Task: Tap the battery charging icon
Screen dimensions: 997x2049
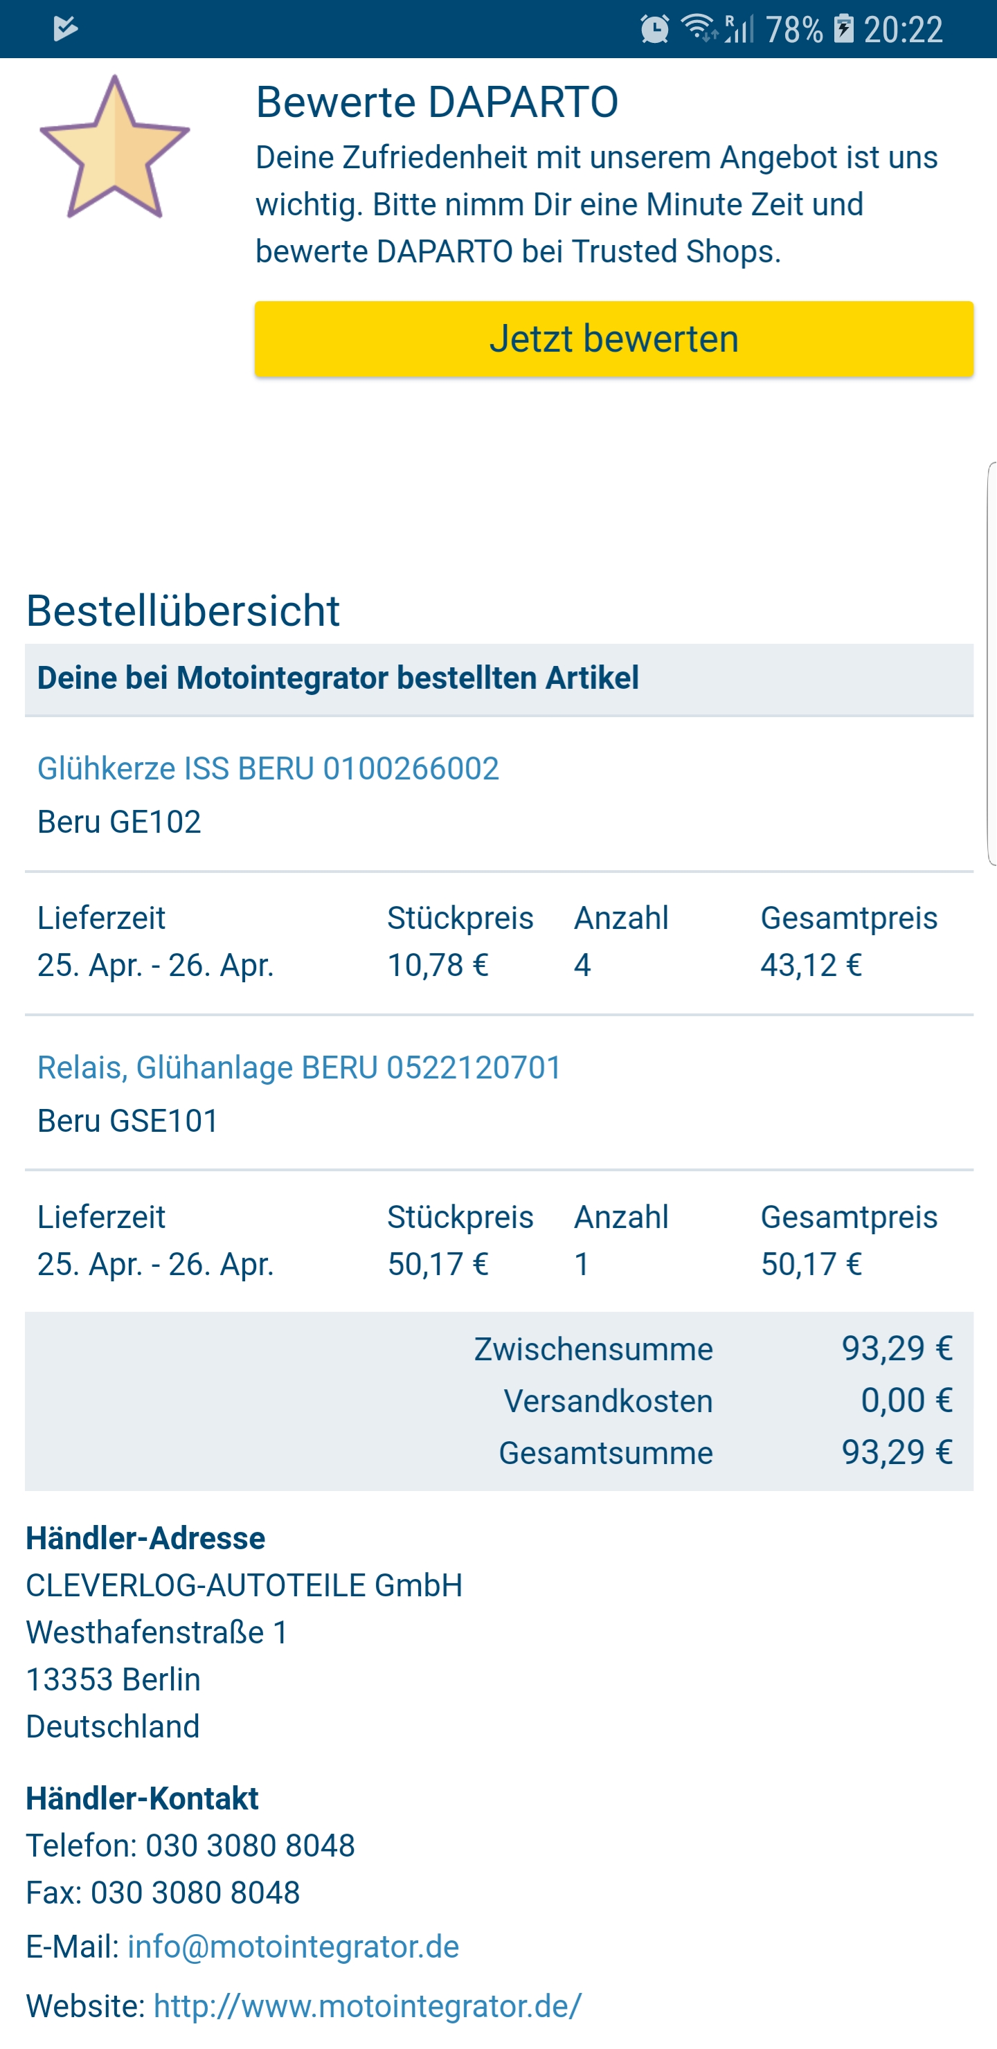Action: [x=843, y=30]
